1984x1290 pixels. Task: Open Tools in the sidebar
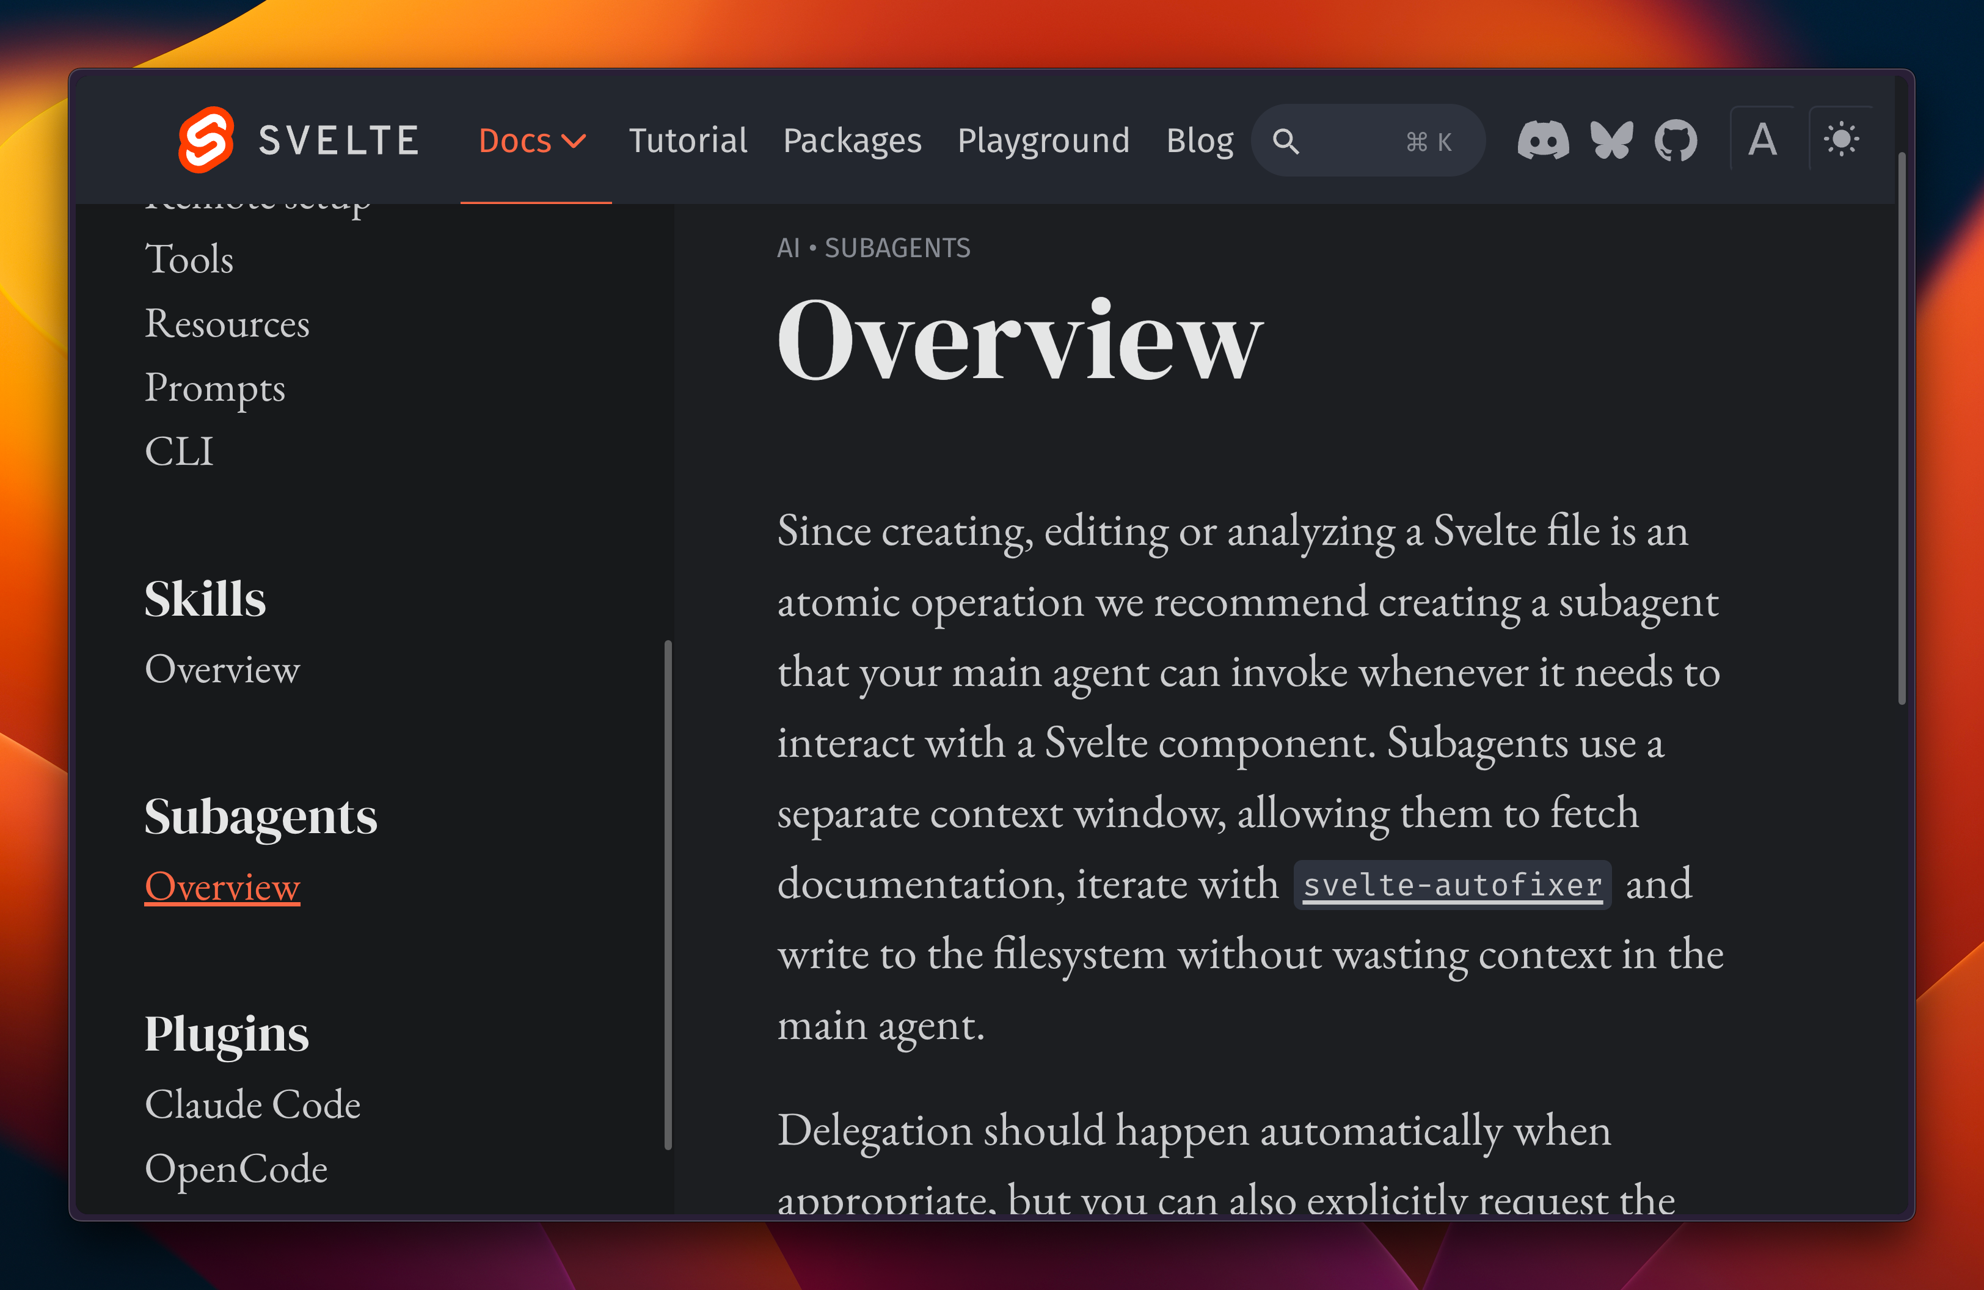(x=189, y=258)
